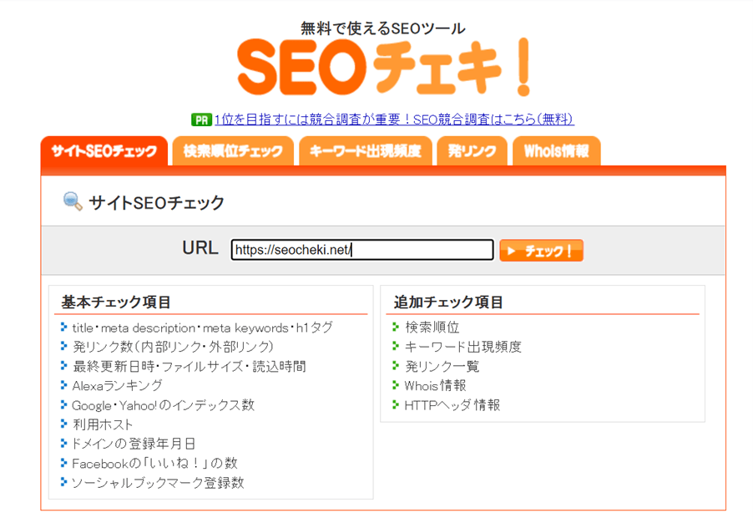Click Facebookの「いいね!」の数 item

click(154, 464)
